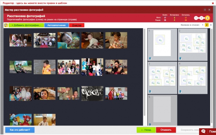Screen dimensions: 216x135
Task: Open the help chat bubble icon
Action: click(203, 131)
